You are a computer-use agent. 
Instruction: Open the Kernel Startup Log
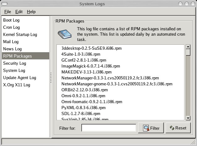click(x=20, y=34)
